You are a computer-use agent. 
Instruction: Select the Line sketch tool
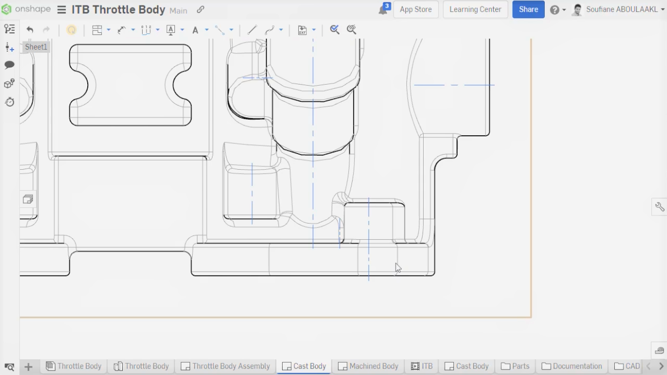coord(252,30)
